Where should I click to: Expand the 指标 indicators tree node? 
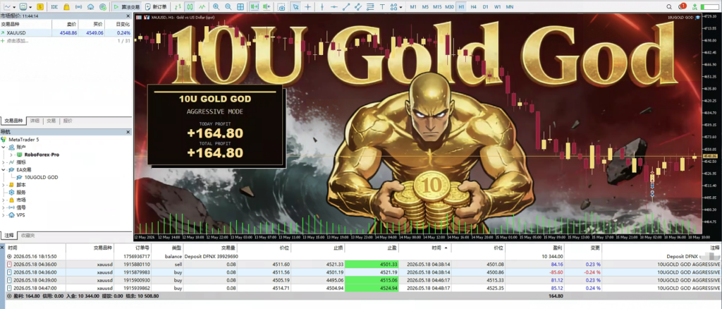click(4, 162)
